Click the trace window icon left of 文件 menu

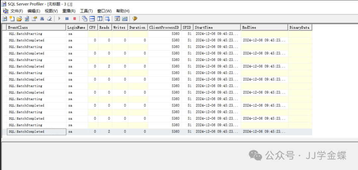(5, 11)
